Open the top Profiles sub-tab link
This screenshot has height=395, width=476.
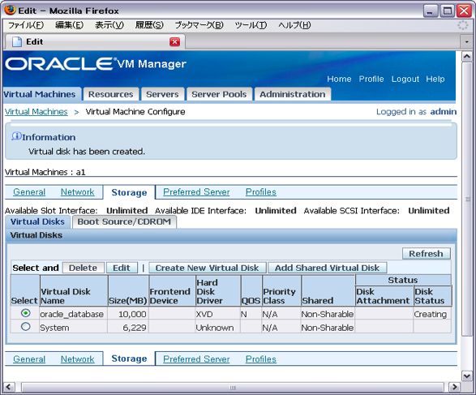261,192
